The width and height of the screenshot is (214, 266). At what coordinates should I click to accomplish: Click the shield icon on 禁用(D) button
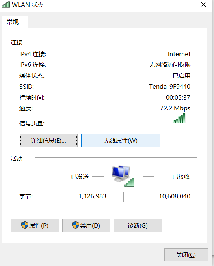point(76,225)
